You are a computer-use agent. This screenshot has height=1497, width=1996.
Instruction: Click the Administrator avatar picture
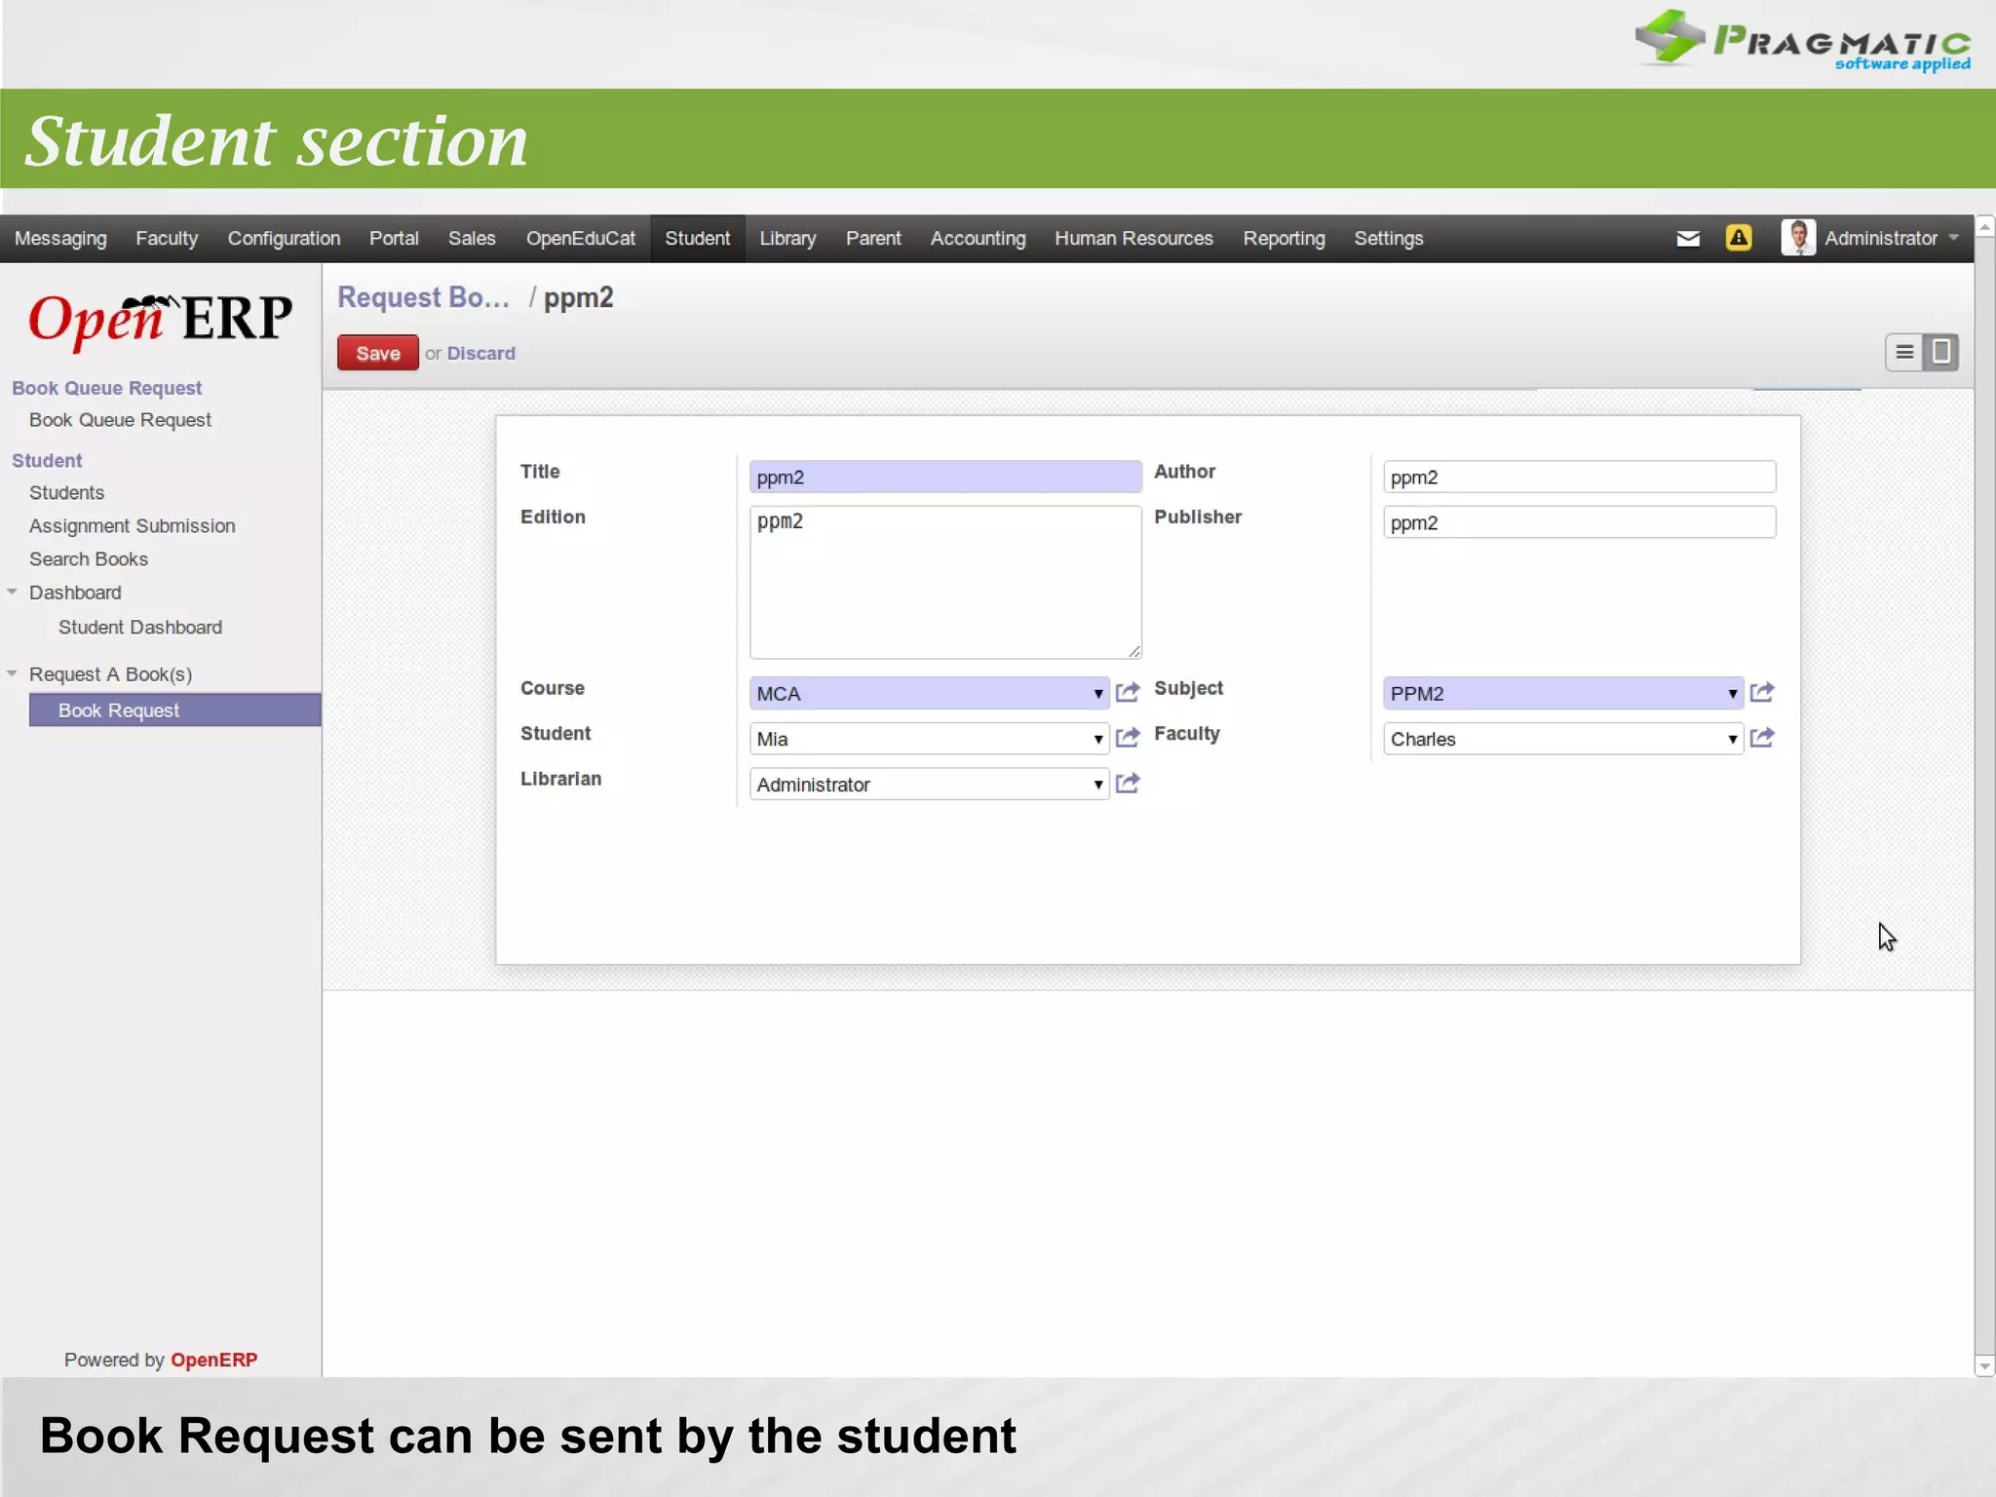(1797, 238)
